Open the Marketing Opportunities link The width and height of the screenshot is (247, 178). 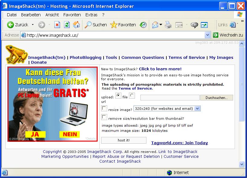point(65,157)
